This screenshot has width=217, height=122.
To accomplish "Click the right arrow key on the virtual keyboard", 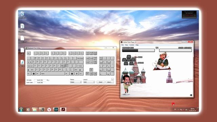I will [95, 74].
